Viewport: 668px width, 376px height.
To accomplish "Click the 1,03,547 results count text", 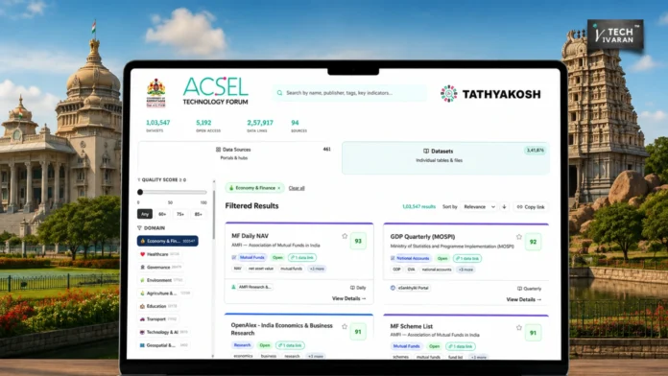I will pos(418,207).
